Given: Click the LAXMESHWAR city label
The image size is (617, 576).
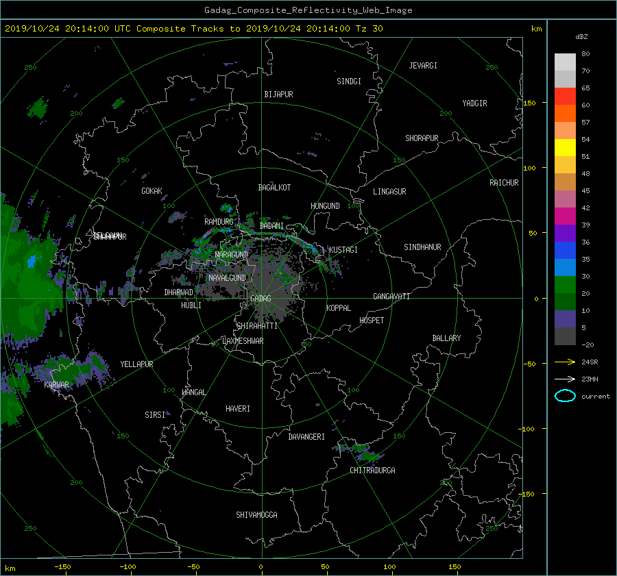Looking at the screenshot, I should click(243, 341).
